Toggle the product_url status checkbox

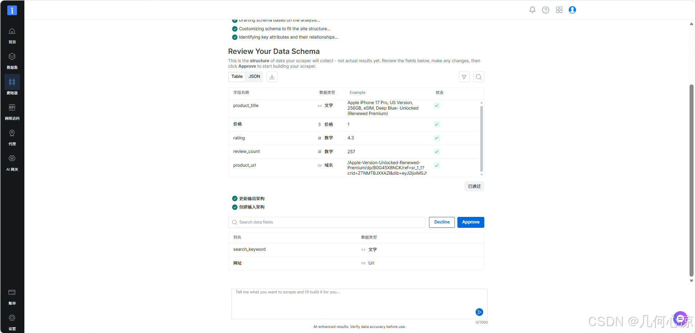437,165
